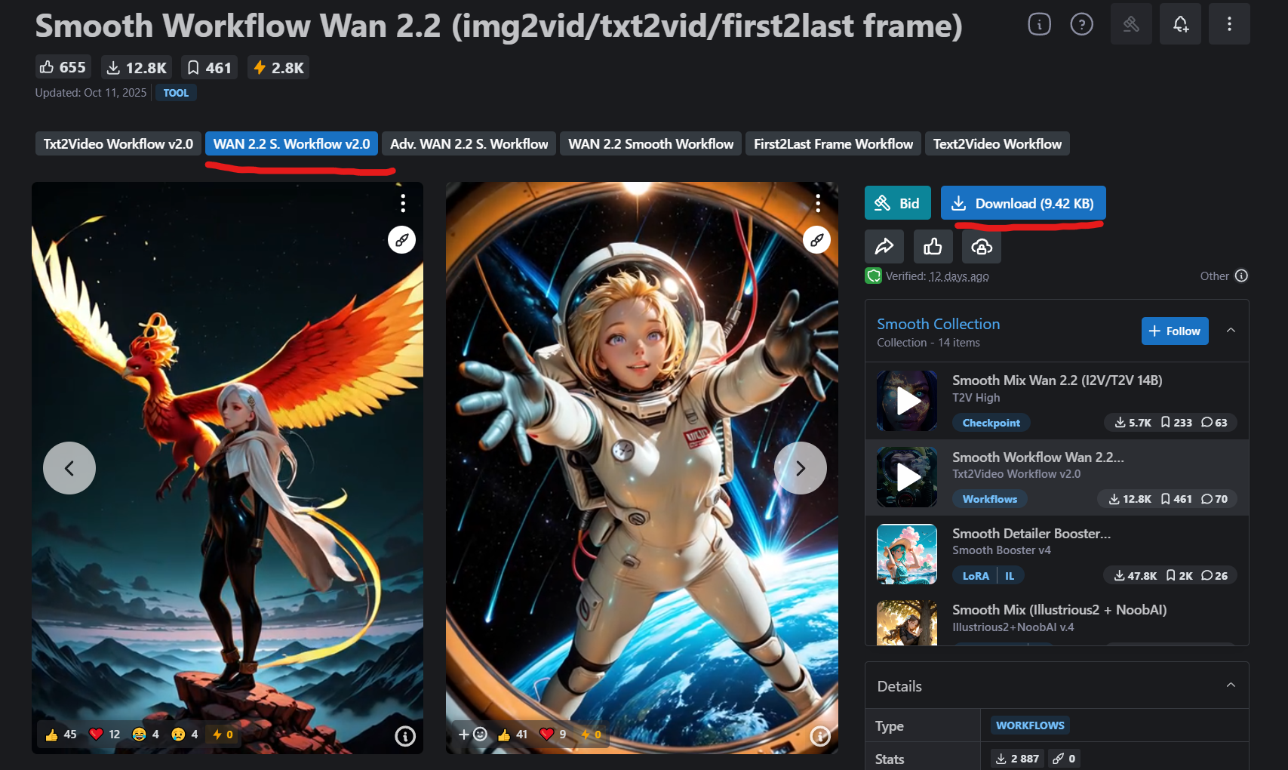The image size is (1288, 770).
Task: Tip Buzz on the phoenix image
Action: [x=223, y=735]
